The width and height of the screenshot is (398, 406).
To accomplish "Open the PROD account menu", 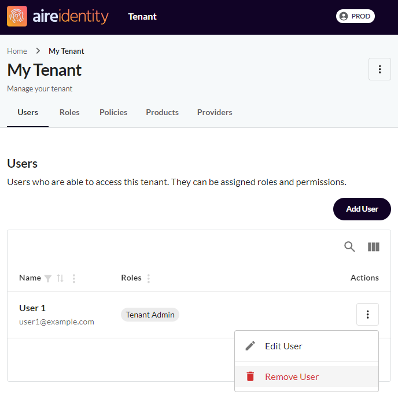I will tap(355, 16).
